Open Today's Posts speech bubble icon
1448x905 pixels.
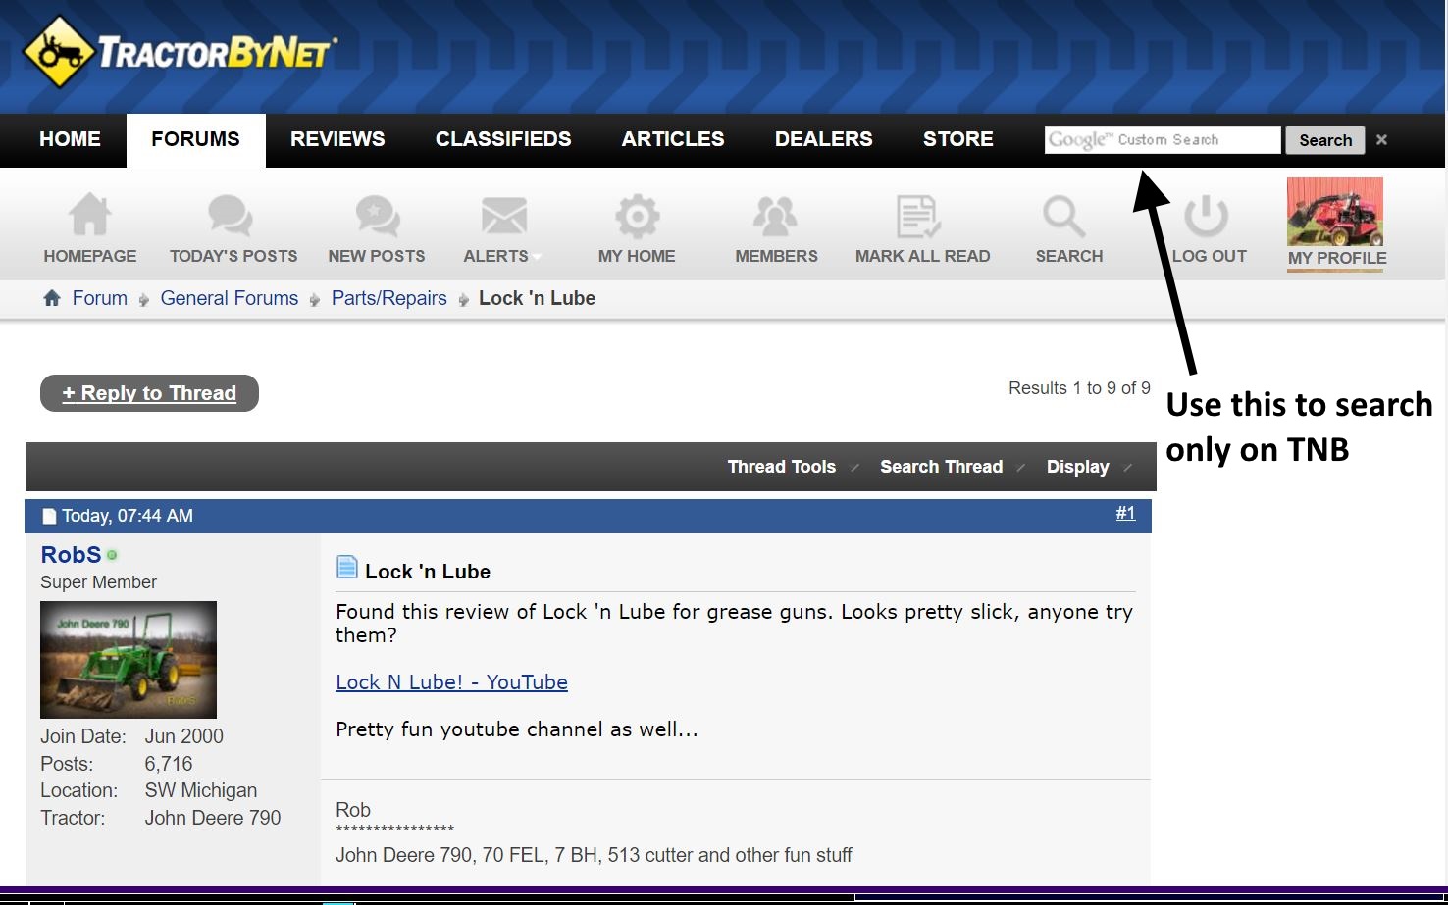click(232, 216)
